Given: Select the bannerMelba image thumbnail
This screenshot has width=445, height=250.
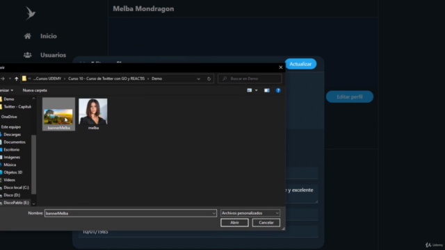Looking at the screenshot, I should [58, 114].
